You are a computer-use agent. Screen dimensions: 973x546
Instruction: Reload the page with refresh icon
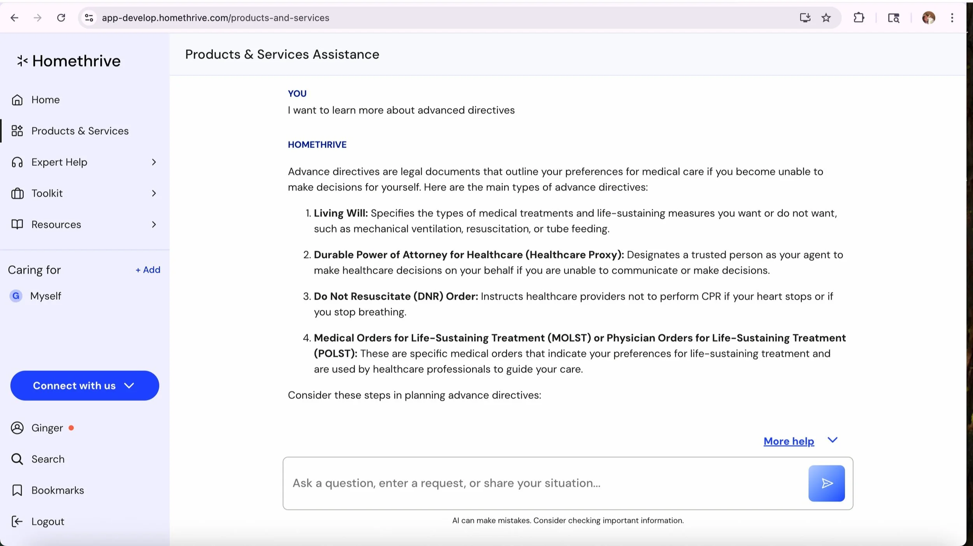(61, 18)
